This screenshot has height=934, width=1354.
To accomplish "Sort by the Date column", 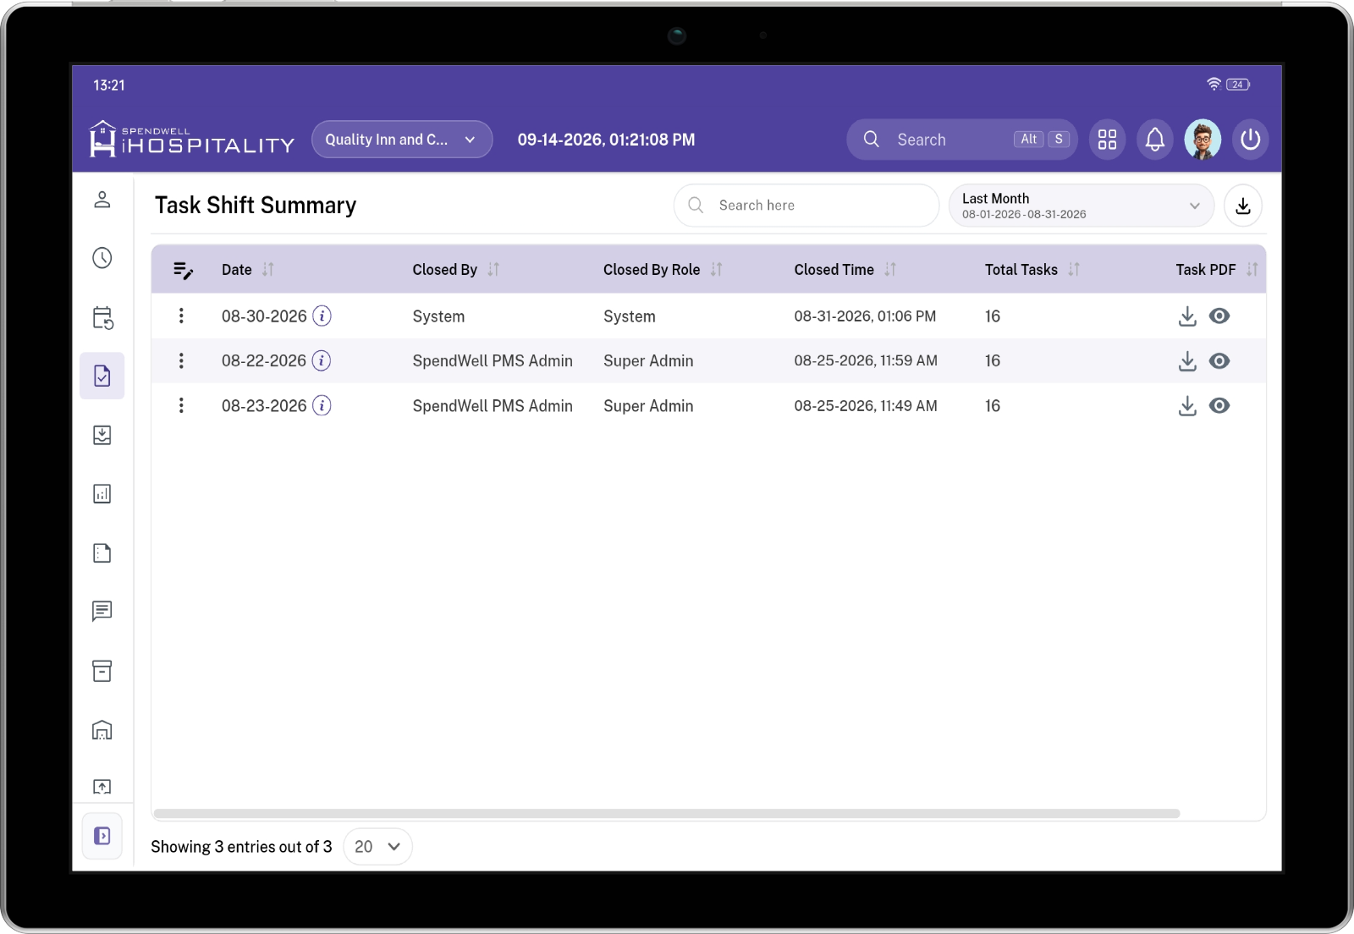I will coord(268,270).
